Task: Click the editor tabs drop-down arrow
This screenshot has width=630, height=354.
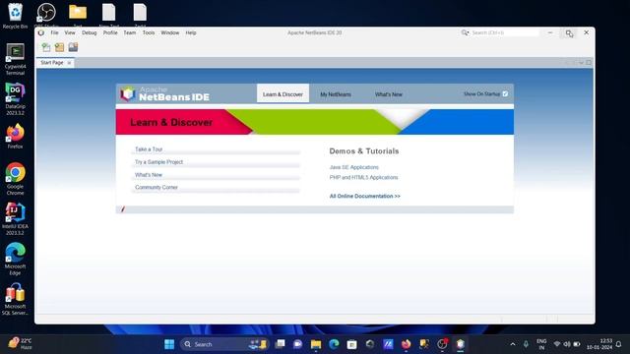Action: tap(581, 63)
